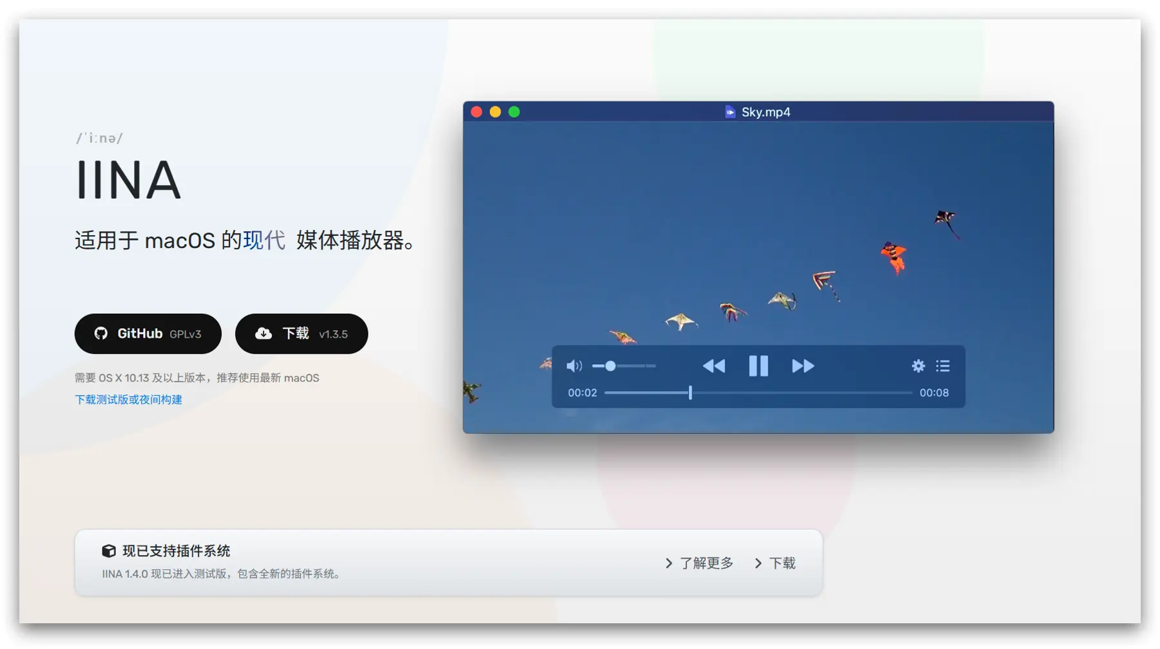Mute audio with the speaker icon
1160x649 pixels.
[574, 366]
